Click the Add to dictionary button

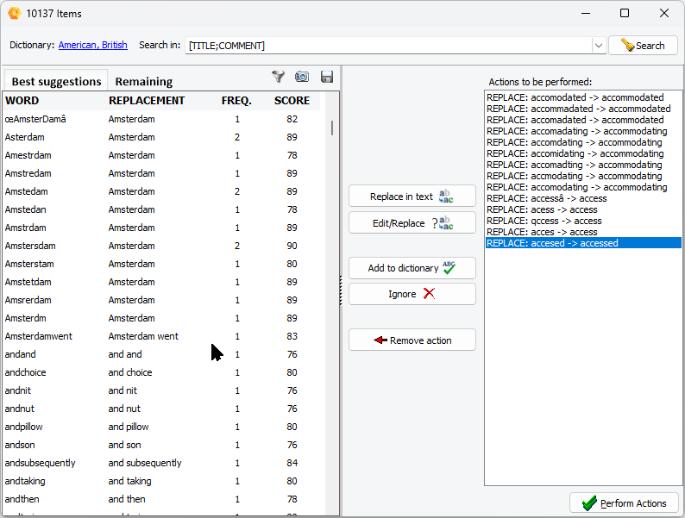(x=412, y=267)
